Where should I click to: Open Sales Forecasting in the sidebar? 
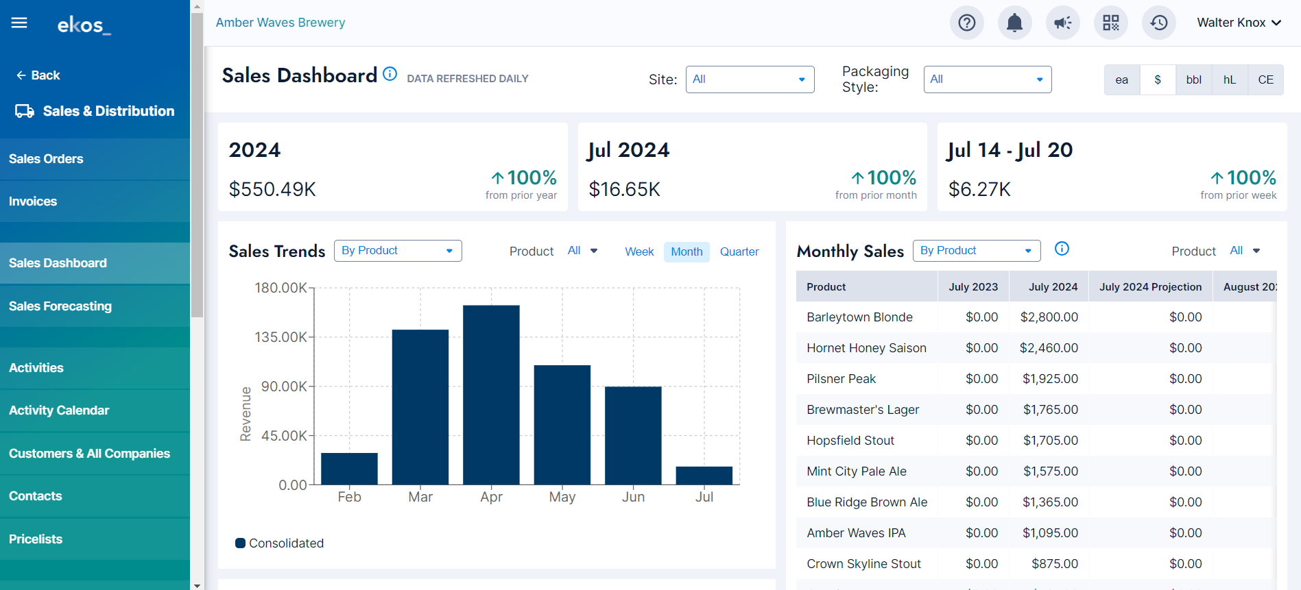pos(95,306)
